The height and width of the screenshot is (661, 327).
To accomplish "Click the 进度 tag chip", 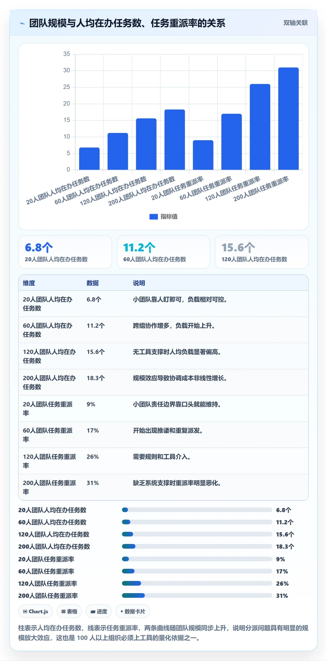I will point(98,611).
